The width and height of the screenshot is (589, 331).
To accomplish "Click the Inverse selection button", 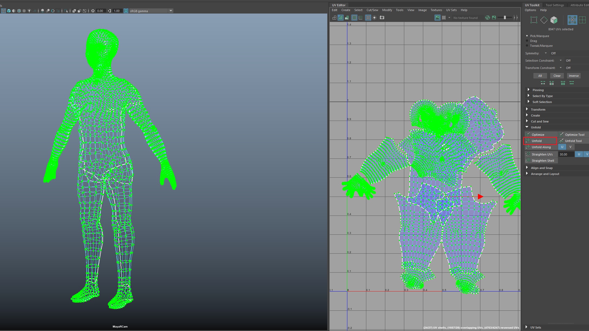I will click(574, 76).
